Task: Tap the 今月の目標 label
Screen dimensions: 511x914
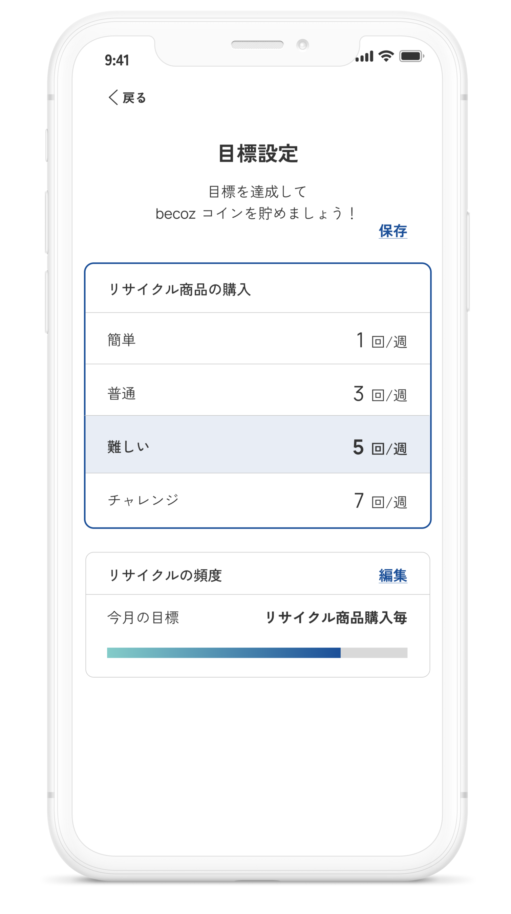Action: 143,618
